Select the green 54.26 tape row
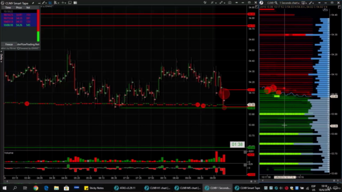This screenshot has height=192, width=342. point(19,25)
